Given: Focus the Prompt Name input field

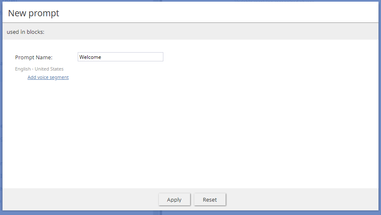Looking at the screenshot, I should tap(120, 57).
